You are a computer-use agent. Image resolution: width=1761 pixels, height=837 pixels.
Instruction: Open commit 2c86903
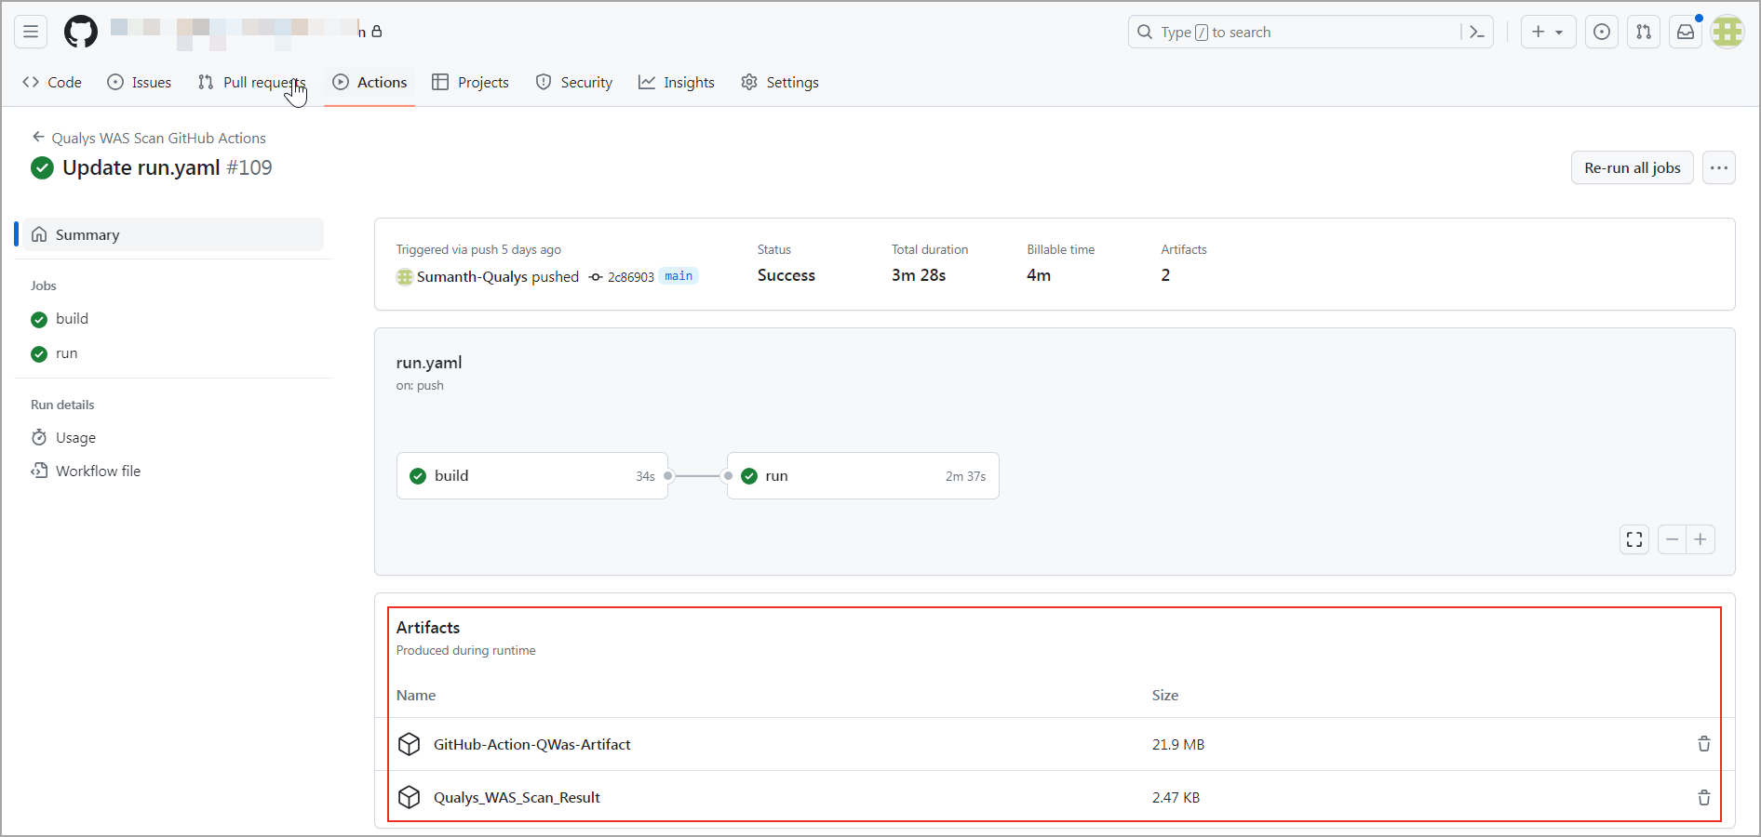(630, 277)
